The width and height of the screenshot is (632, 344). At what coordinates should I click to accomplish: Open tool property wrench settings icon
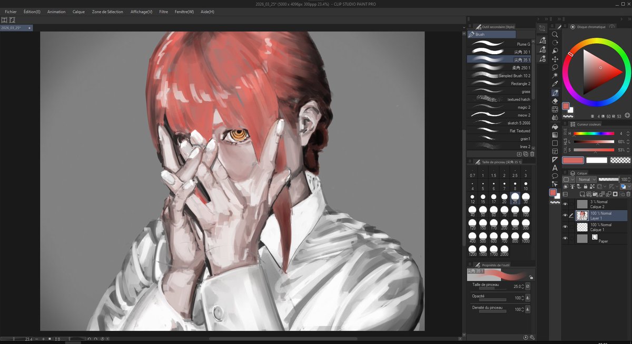[532, 337]
